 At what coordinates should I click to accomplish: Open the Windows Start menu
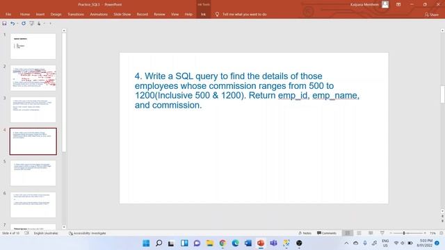146,243
